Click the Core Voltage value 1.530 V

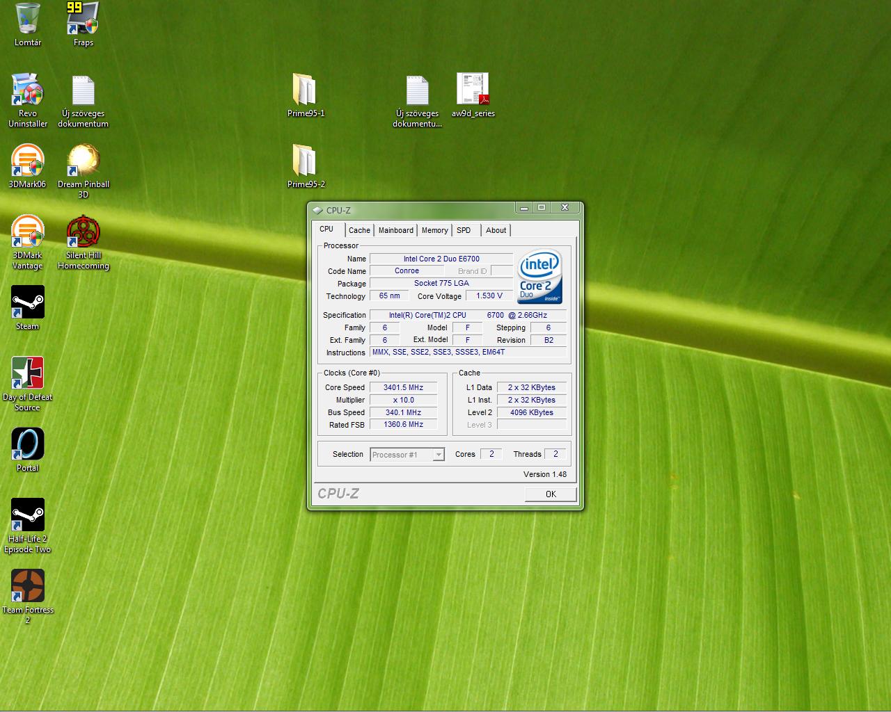489,296
